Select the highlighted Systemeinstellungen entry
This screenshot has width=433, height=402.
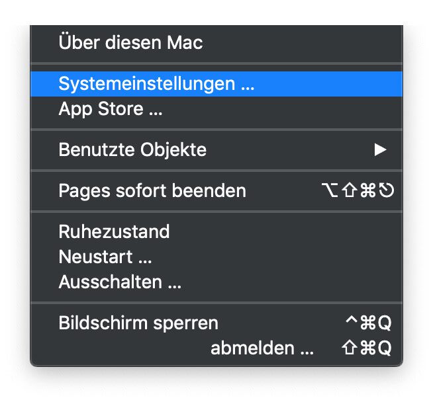(x=156, y=84)
